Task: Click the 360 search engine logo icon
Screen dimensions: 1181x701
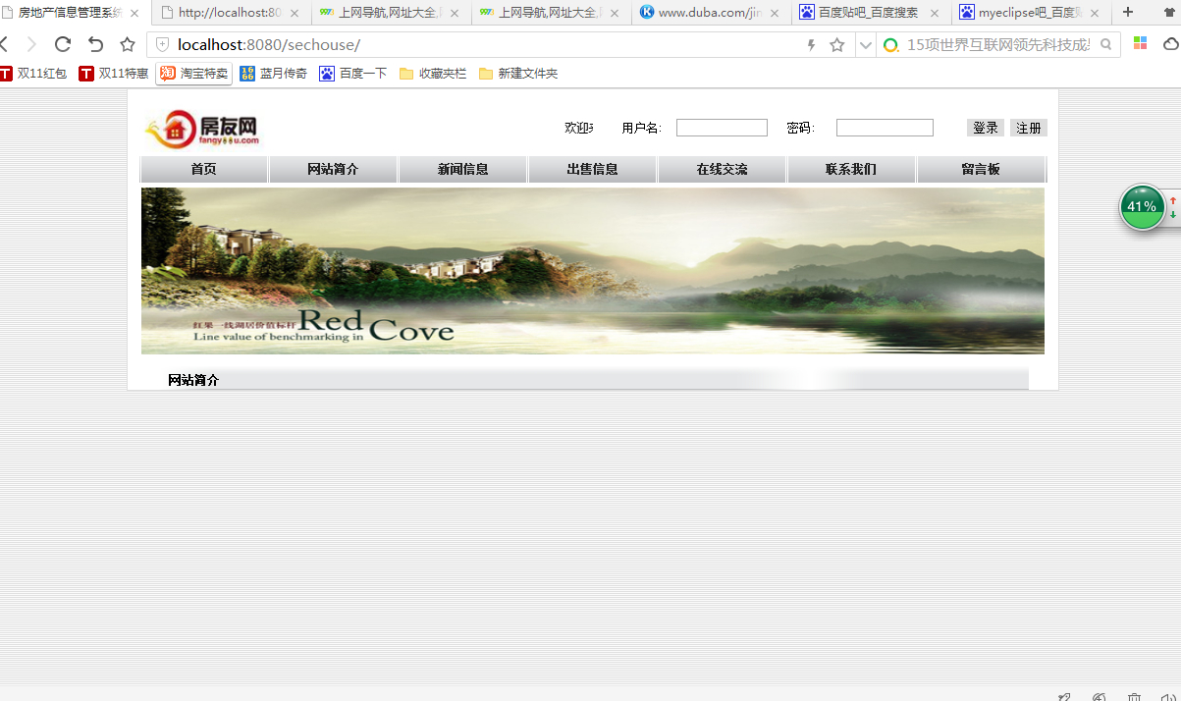Action: [890, 45]
